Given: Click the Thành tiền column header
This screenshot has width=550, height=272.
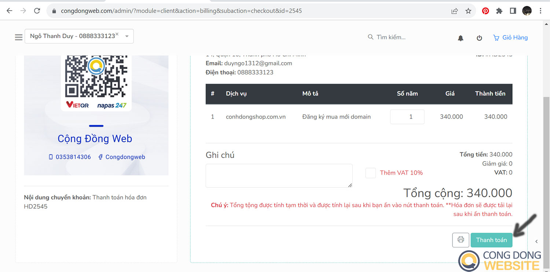Looking at the screenshot, I should 490,94.
